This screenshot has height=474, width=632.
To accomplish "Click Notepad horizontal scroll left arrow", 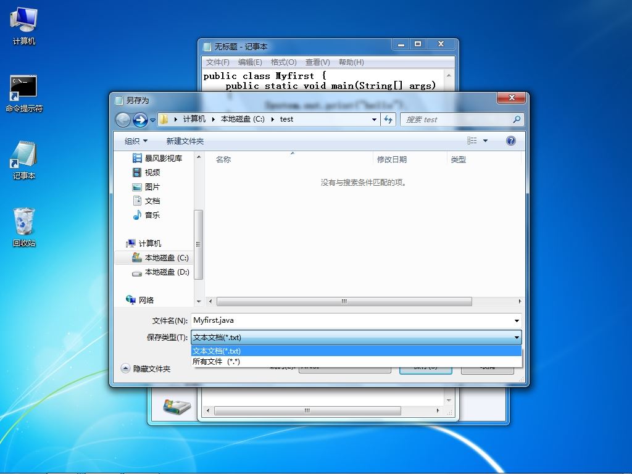I will pyautogui.click(x=208, y=410).
